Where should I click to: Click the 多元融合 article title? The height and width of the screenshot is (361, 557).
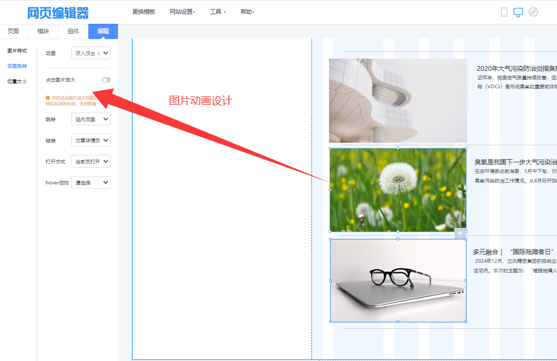click(514, 252)
